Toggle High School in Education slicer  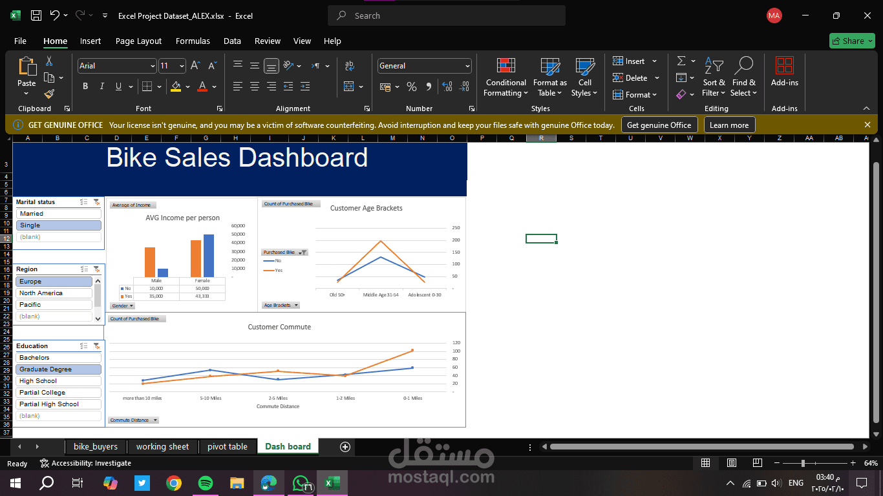click(x=58, y=381)
